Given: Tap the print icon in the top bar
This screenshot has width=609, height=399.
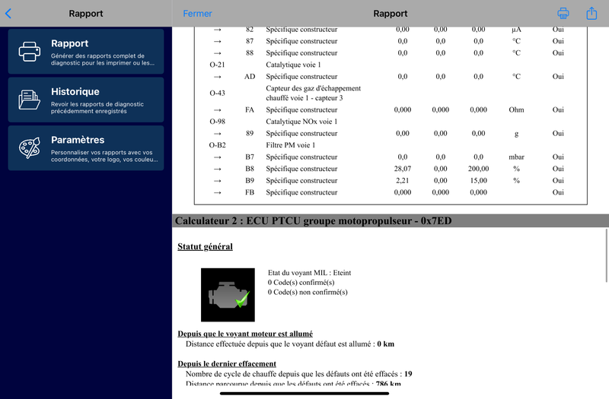Looking at the screenshot, I should [563, 14].
